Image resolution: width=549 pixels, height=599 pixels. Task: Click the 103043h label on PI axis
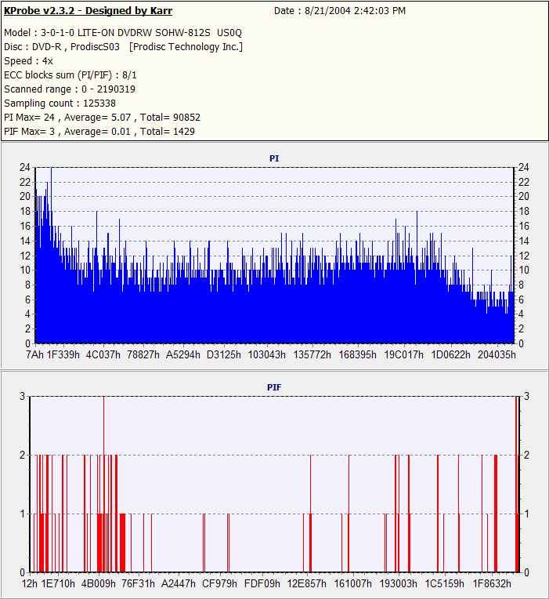tap(267, 355)
